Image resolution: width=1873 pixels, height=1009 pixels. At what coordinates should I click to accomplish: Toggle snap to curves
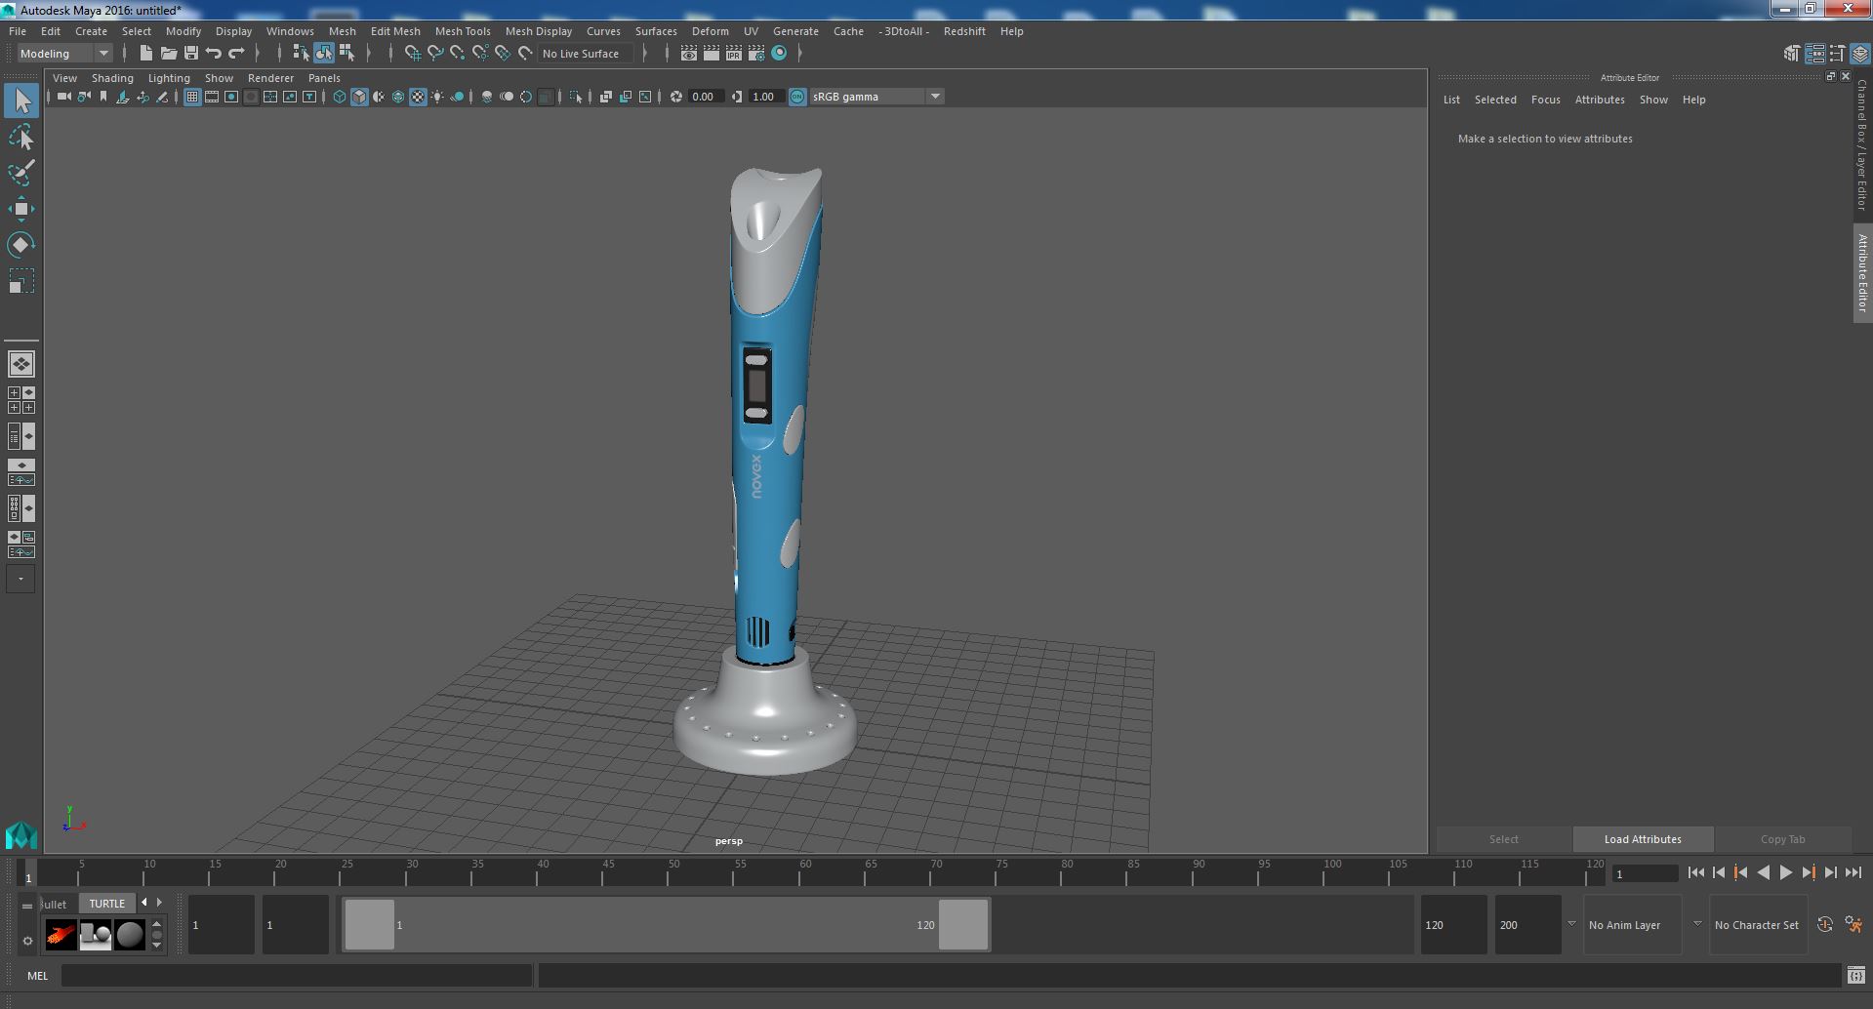435,54
